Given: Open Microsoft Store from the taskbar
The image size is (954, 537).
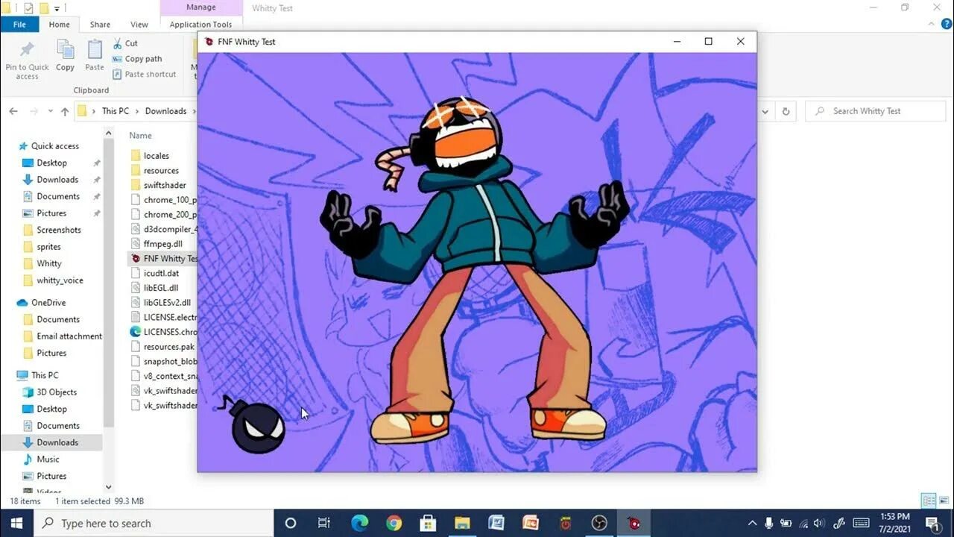Looking at the screenshot, I should (428, 523).
